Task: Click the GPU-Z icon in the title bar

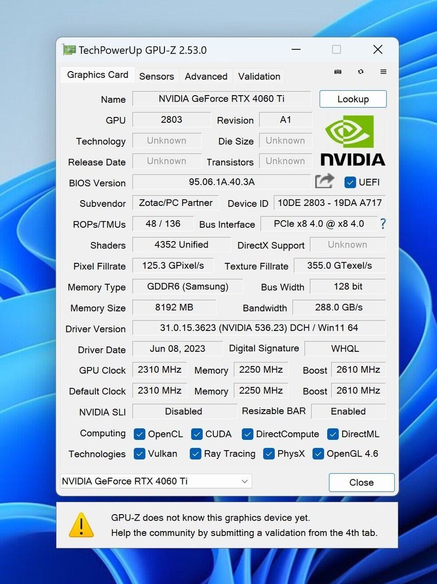Action: pyautogui.click(x=70, y=50)
